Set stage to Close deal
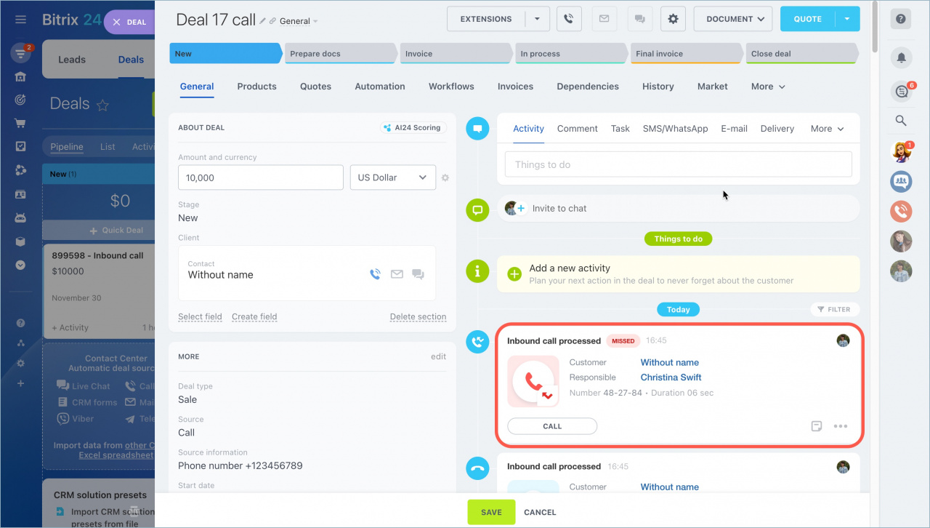The height and width of the screenshot is (528, 930). point(801,53)
